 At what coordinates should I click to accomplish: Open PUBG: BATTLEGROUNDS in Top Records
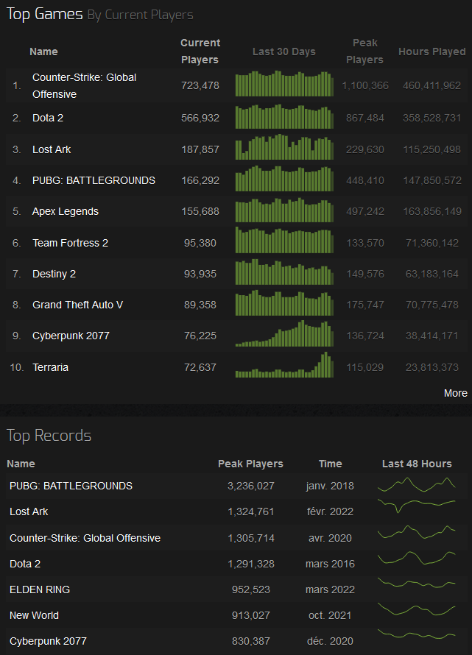pyautogui.click(x=71, y=486)
